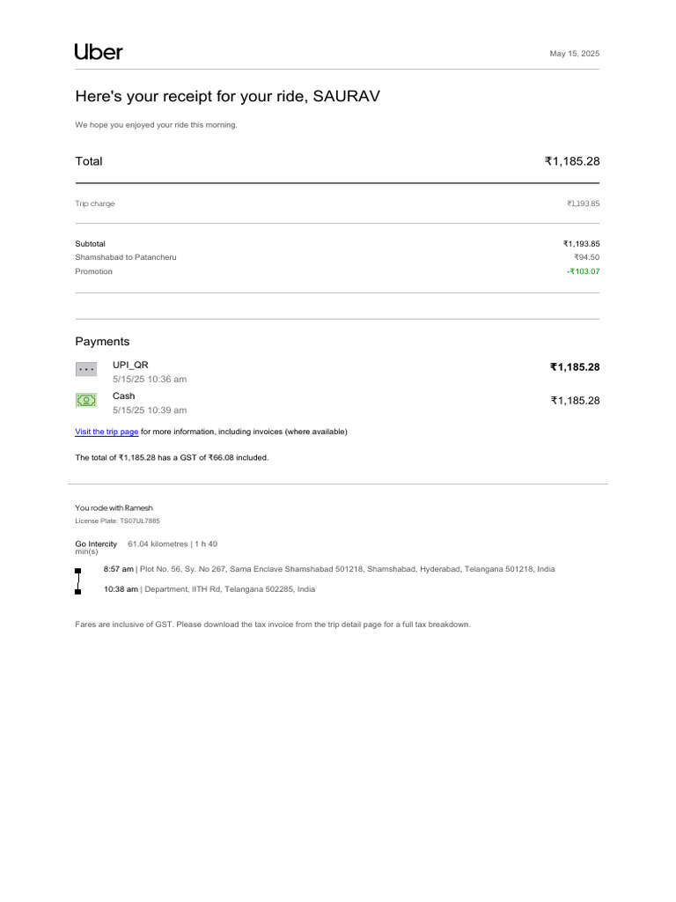
Task: Click the License Plate TS07UL7885 text
Action: click(117, 521)
